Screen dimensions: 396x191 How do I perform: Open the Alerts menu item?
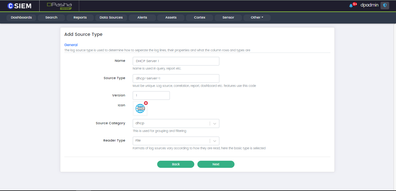142,18
